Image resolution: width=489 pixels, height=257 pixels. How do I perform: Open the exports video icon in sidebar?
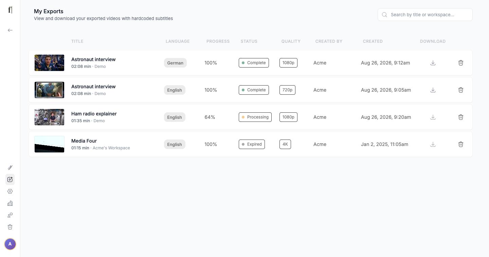pyautogui.click(x=10, y=179)
